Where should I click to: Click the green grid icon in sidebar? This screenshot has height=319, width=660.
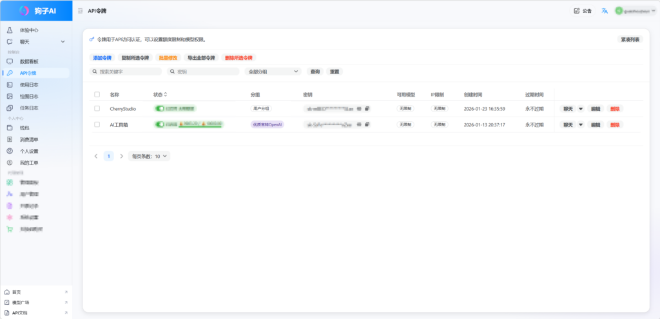click(10, 182)
